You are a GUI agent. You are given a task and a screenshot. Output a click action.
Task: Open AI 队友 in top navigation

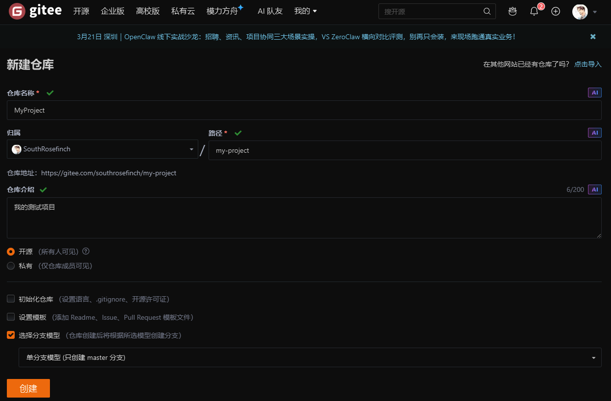[x=270, y=11]
